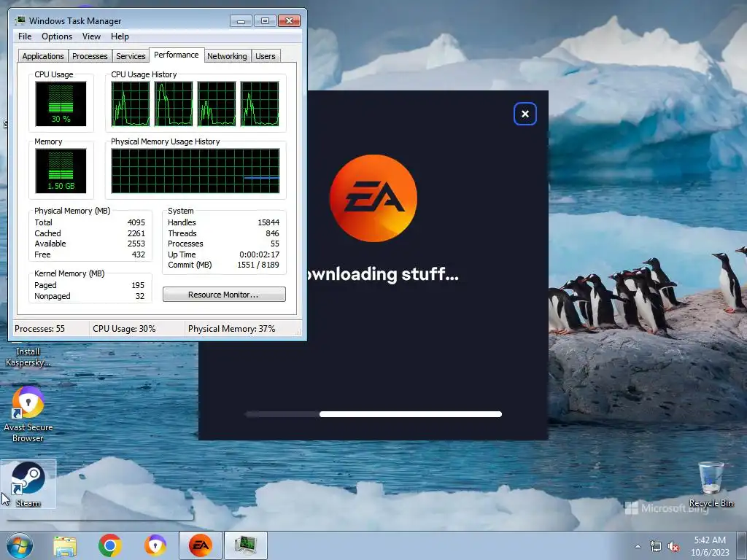Open Avast Secure Browser from the taskbar

(155, 545)
